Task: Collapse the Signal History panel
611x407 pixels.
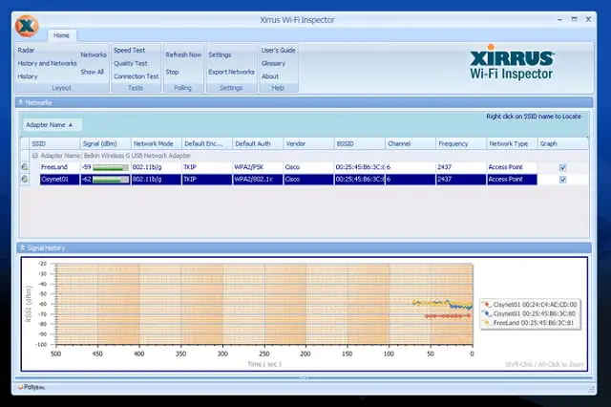Action: (x=22, y=248)
